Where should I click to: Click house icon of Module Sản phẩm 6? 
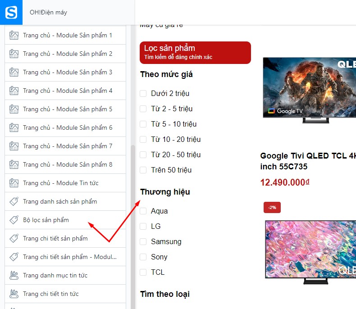pyautogui.click(x=14, y=127)
